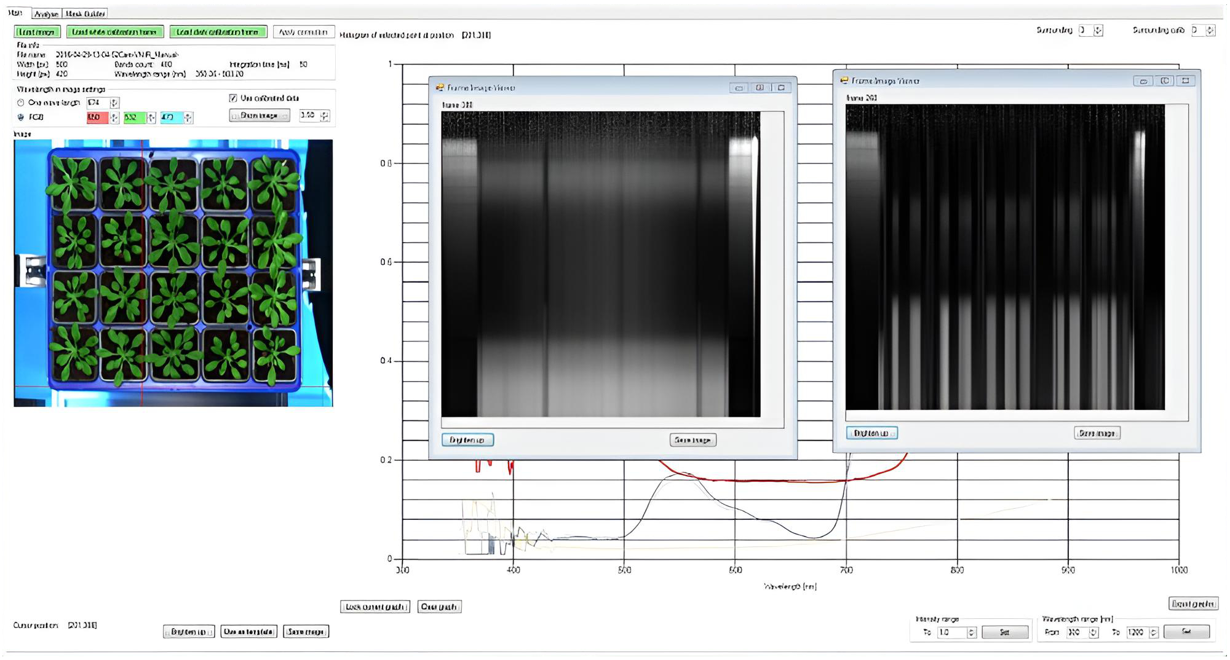Screen dimensions: 1230x660
Task: Step the Wavelength range From spinner
Action: tap(1093, 632)
